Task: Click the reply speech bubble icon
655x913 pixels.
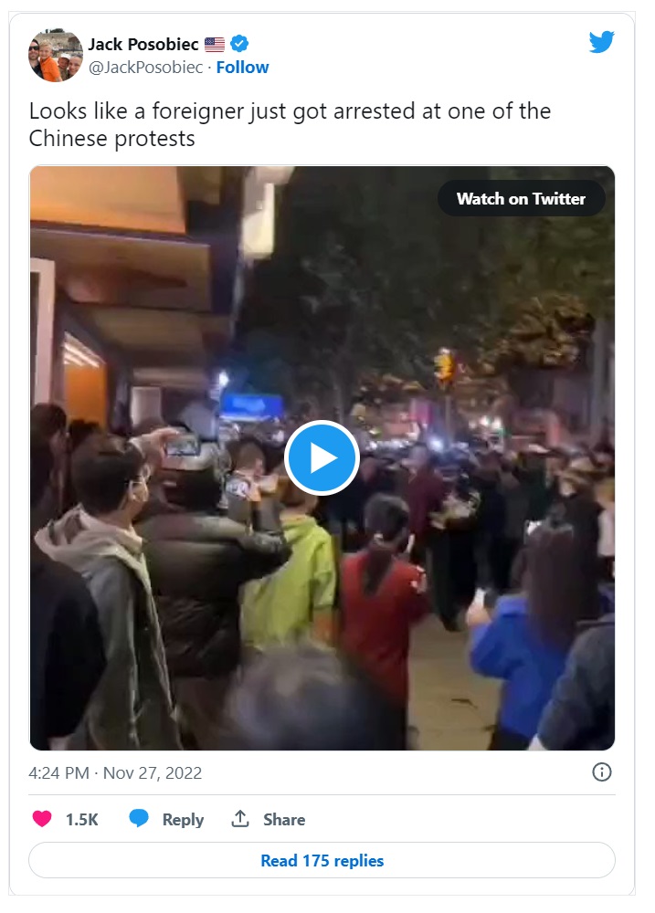Action: tap(139, 818)
